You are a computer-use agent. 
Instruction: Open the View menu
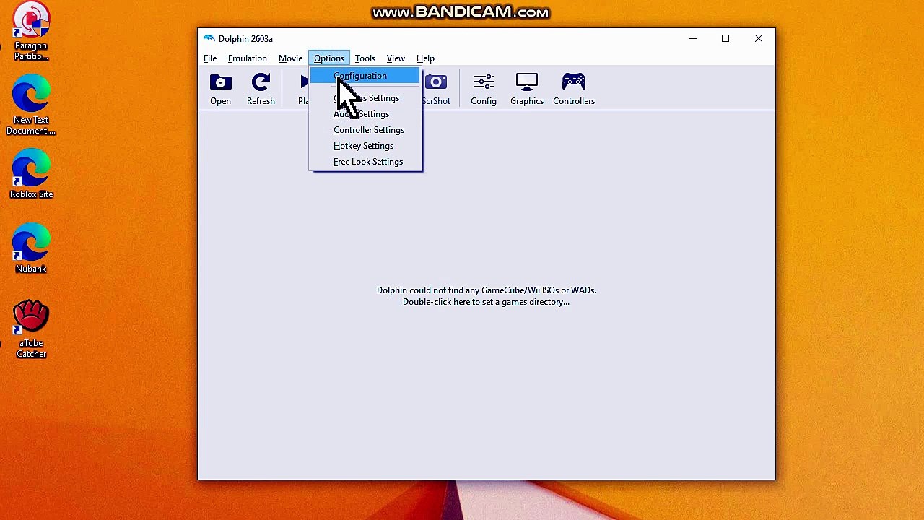pyautogui.click(x=396, y=58)
